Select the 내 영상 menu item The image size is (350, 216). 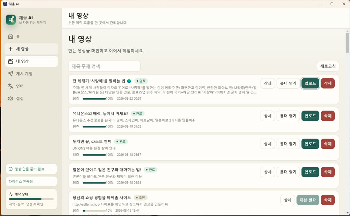pos(31,61)
